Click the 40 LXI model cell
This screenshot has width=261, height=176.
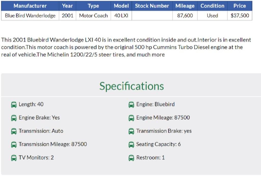tap(121, 16)
